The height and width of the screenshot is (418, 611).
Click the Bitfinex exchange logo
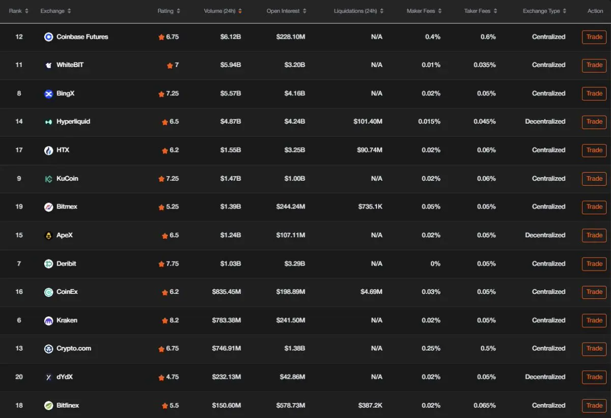pos(48,406)
